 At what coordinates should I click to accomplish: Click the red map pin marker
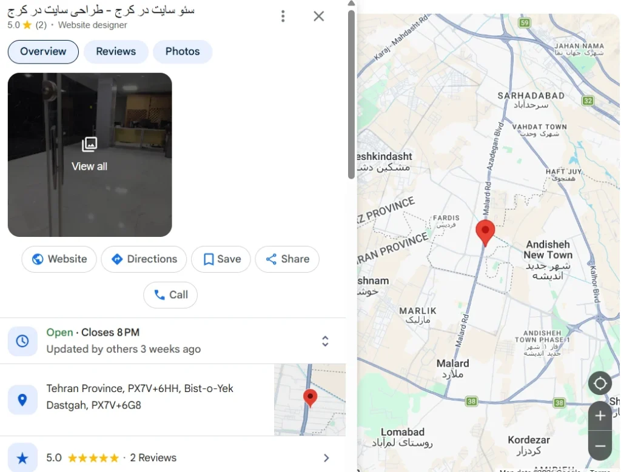[485, 233]
